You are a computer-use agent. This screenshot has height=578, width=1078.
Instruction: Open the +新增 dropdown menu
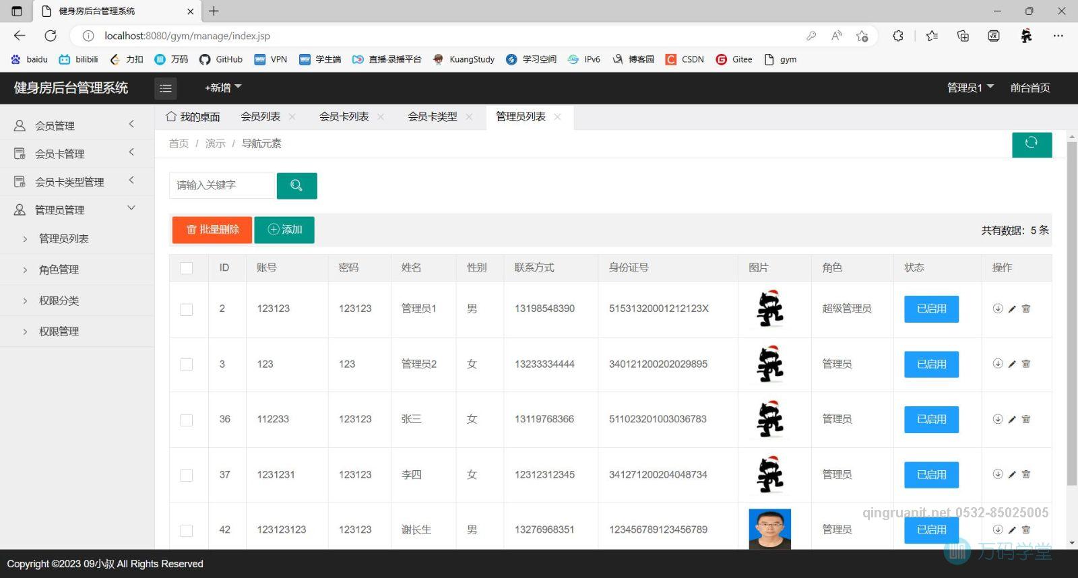click(223, 88)
